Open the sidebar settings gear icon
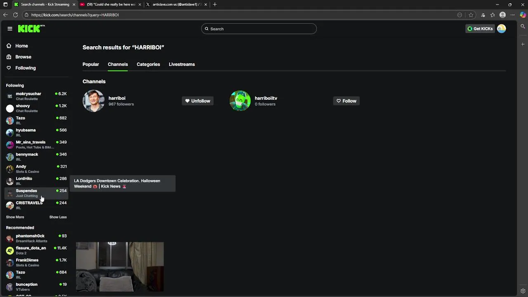The width and height of the screenshot is (528, 297). click(523, 291)
